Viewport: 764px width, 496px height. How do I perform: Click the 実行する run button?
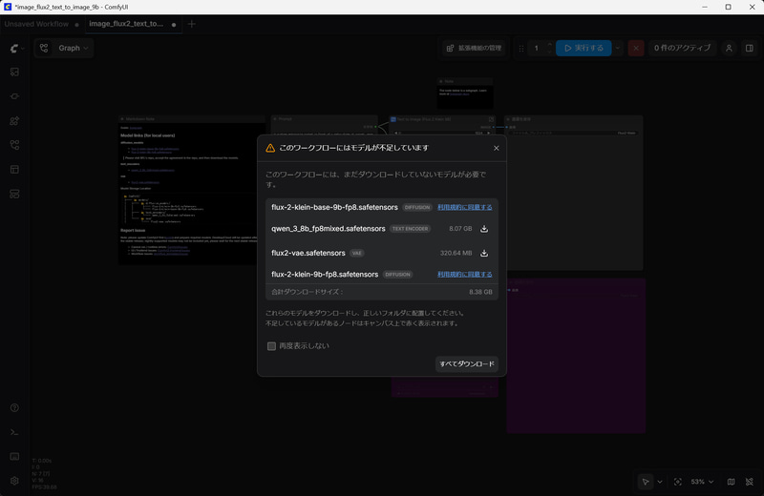coord(584,49)
